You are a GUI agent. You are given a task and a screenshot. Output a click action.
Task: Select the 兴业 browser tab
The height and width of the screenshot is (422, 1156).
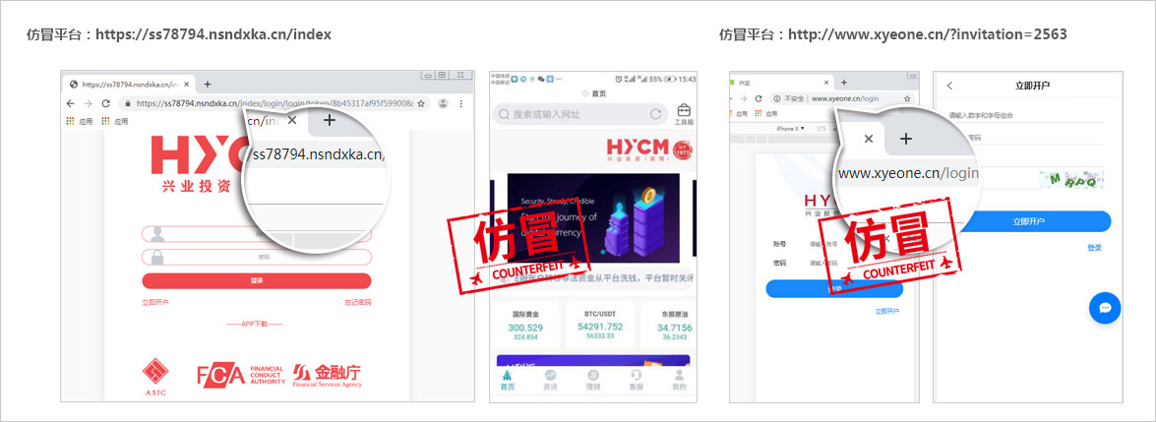[780, 83]
